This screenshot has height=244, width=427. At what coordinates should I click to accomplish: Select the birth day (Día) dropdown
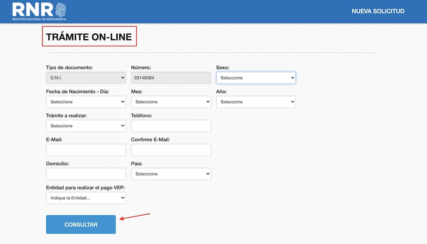(85, 102)
